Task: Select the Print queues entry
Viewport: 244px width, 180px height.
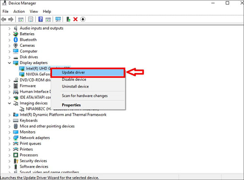Action: (30, 144)
